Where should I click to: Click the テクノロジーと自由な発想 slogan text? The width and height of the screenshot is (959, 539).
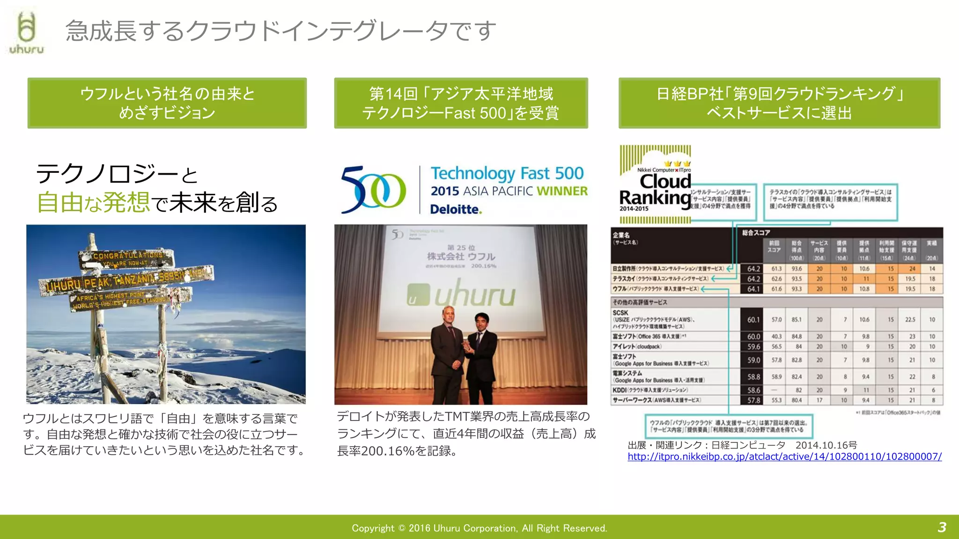[x=157, y=188]
